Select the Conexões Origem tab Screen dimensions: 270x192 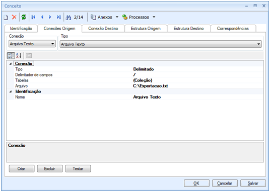pos(59,28)
